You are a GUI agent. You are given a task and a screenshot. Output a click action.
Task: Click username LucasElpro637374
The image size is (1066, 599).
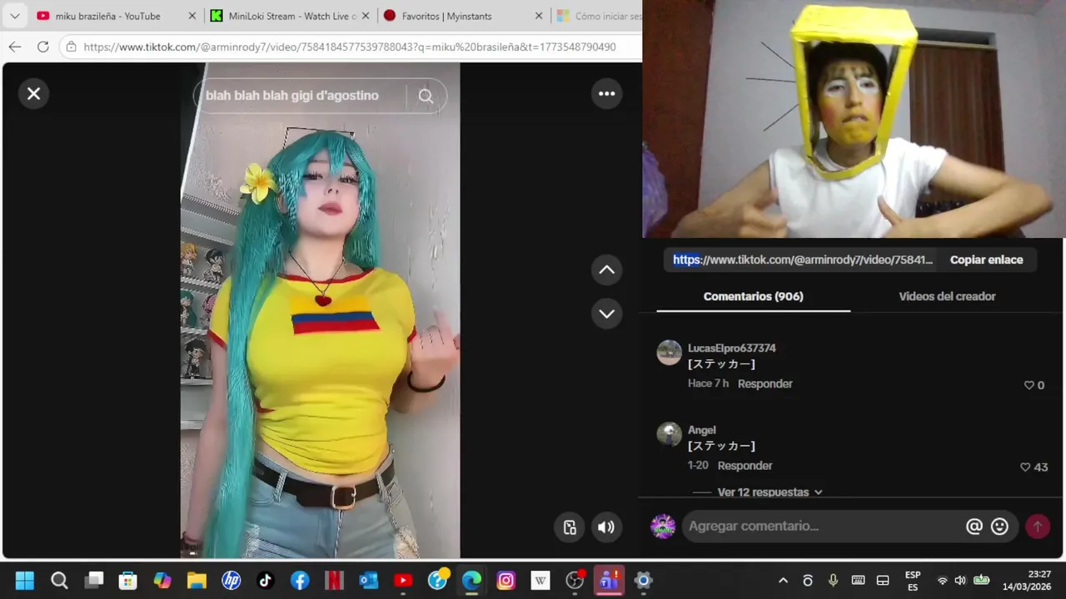pyautogui.click(x=731, y=348)
